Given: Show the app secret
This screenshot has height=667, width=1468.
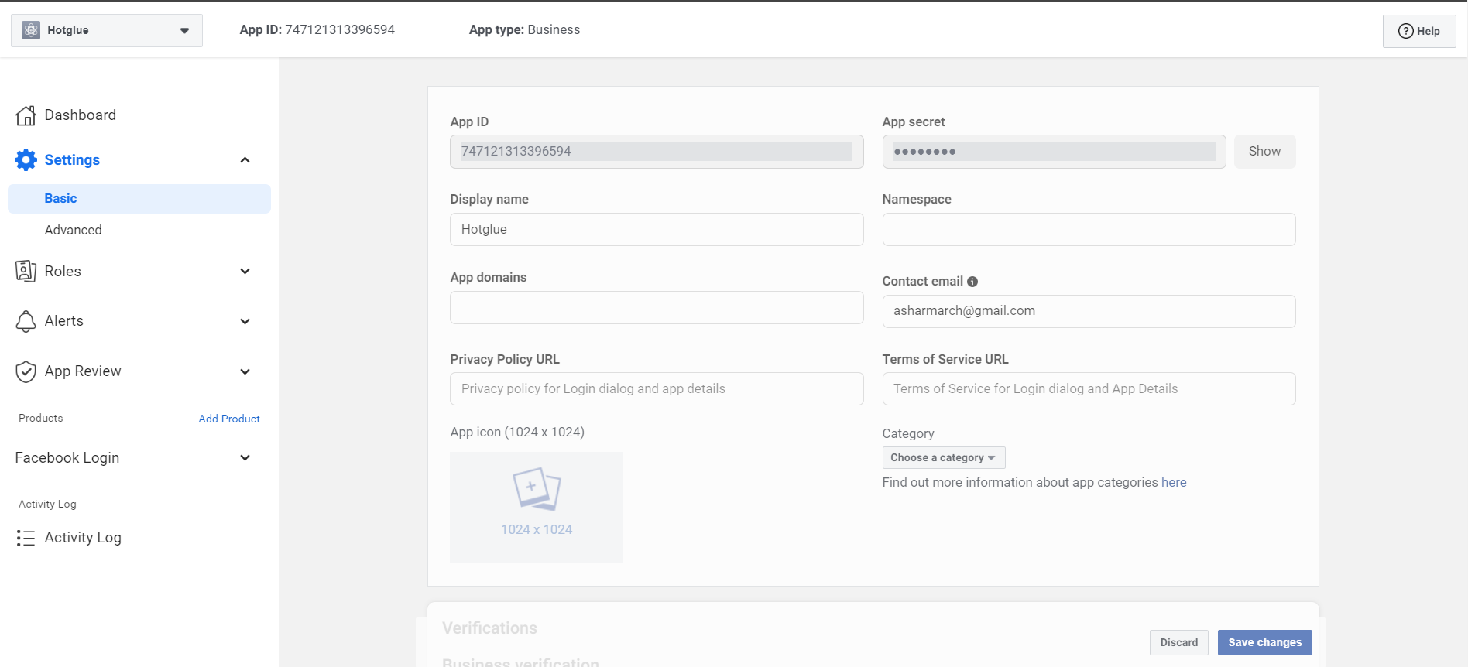Looking at the screenshot, I should point(1264,152).
